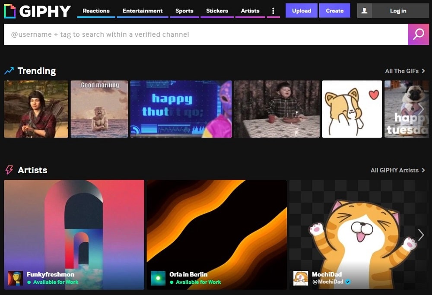
Task: Click MochiDad's verified badge
Action: [x=348, y=282]
